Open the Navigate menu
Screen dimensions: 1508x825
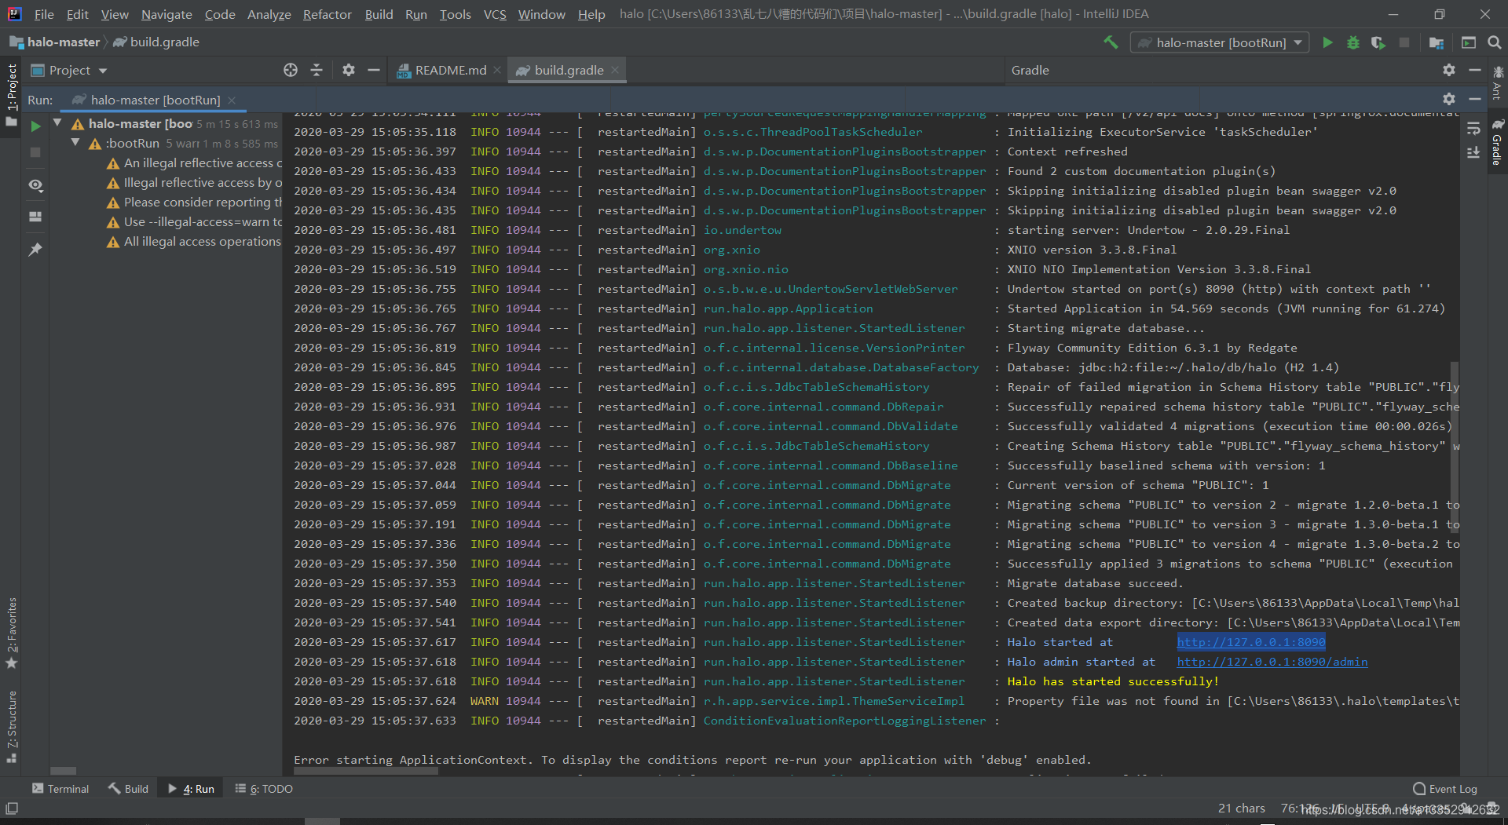[x=167, y=14]
